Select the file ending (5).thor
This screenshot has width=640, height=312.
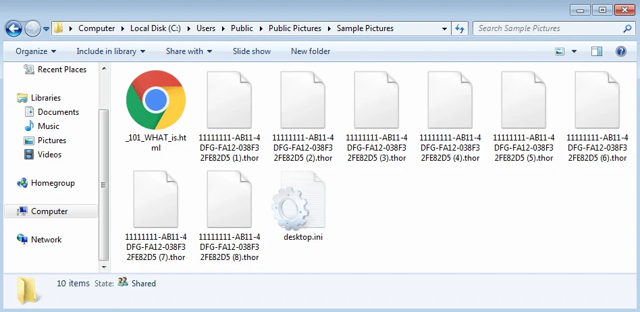pyautogui.click(x=523, y=116)
